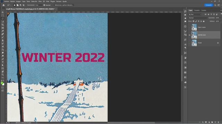Open the workspace switcher icon top right

point(219,5)
